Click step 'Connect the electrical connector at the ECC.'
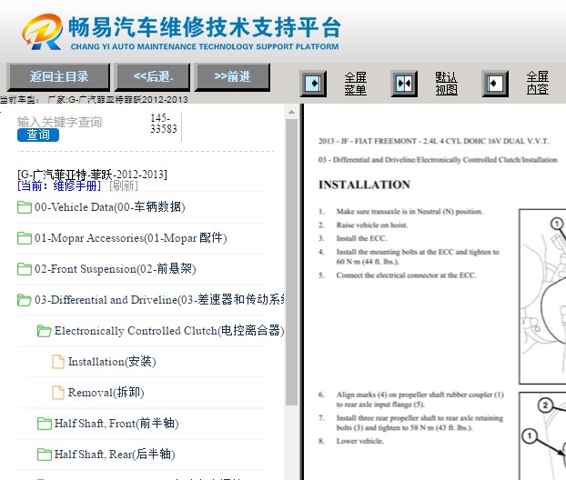 (x=407, y=275)
